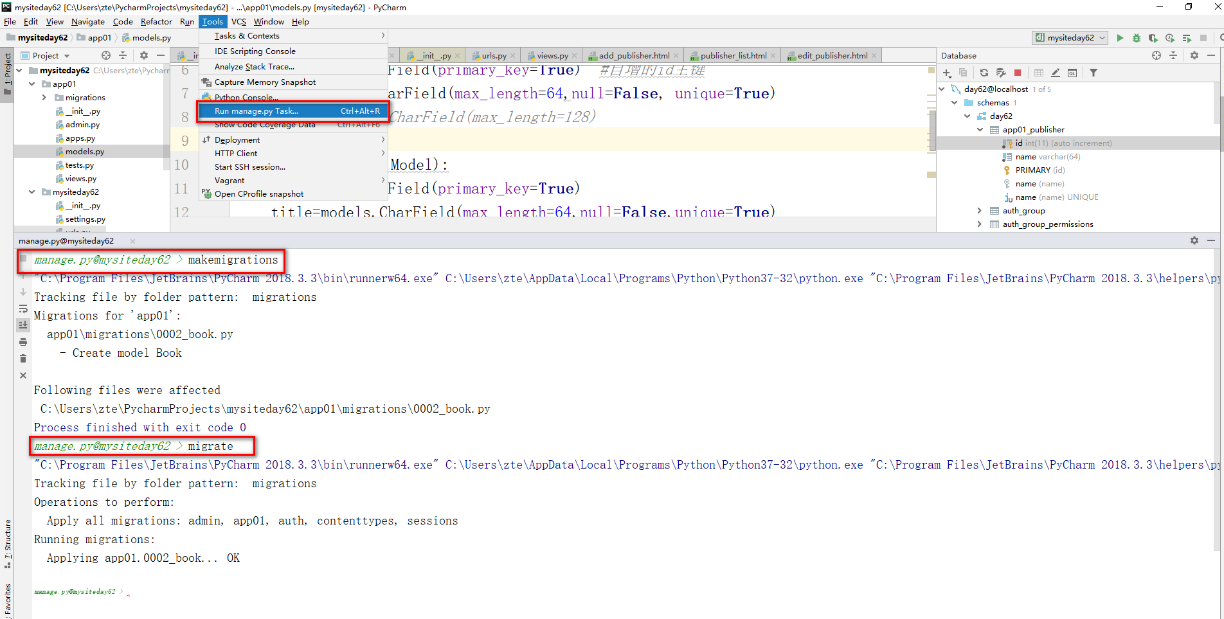Expand the Deployment submenu in Tools menu

(294, 140)
